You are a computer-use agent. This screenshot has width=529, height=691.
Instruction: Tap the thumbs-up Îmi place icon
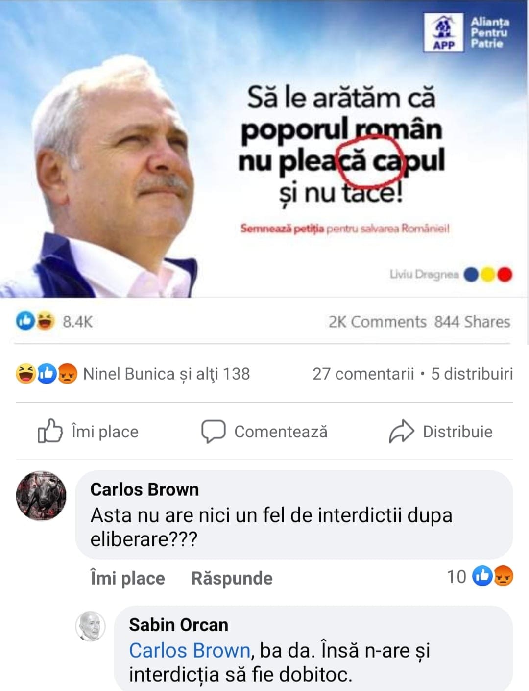(50, 431)
